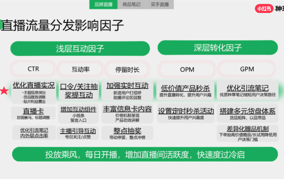Screen dimensions: 284x179
Task: Open the 商品笔记 tab
Action: [132, 4]
